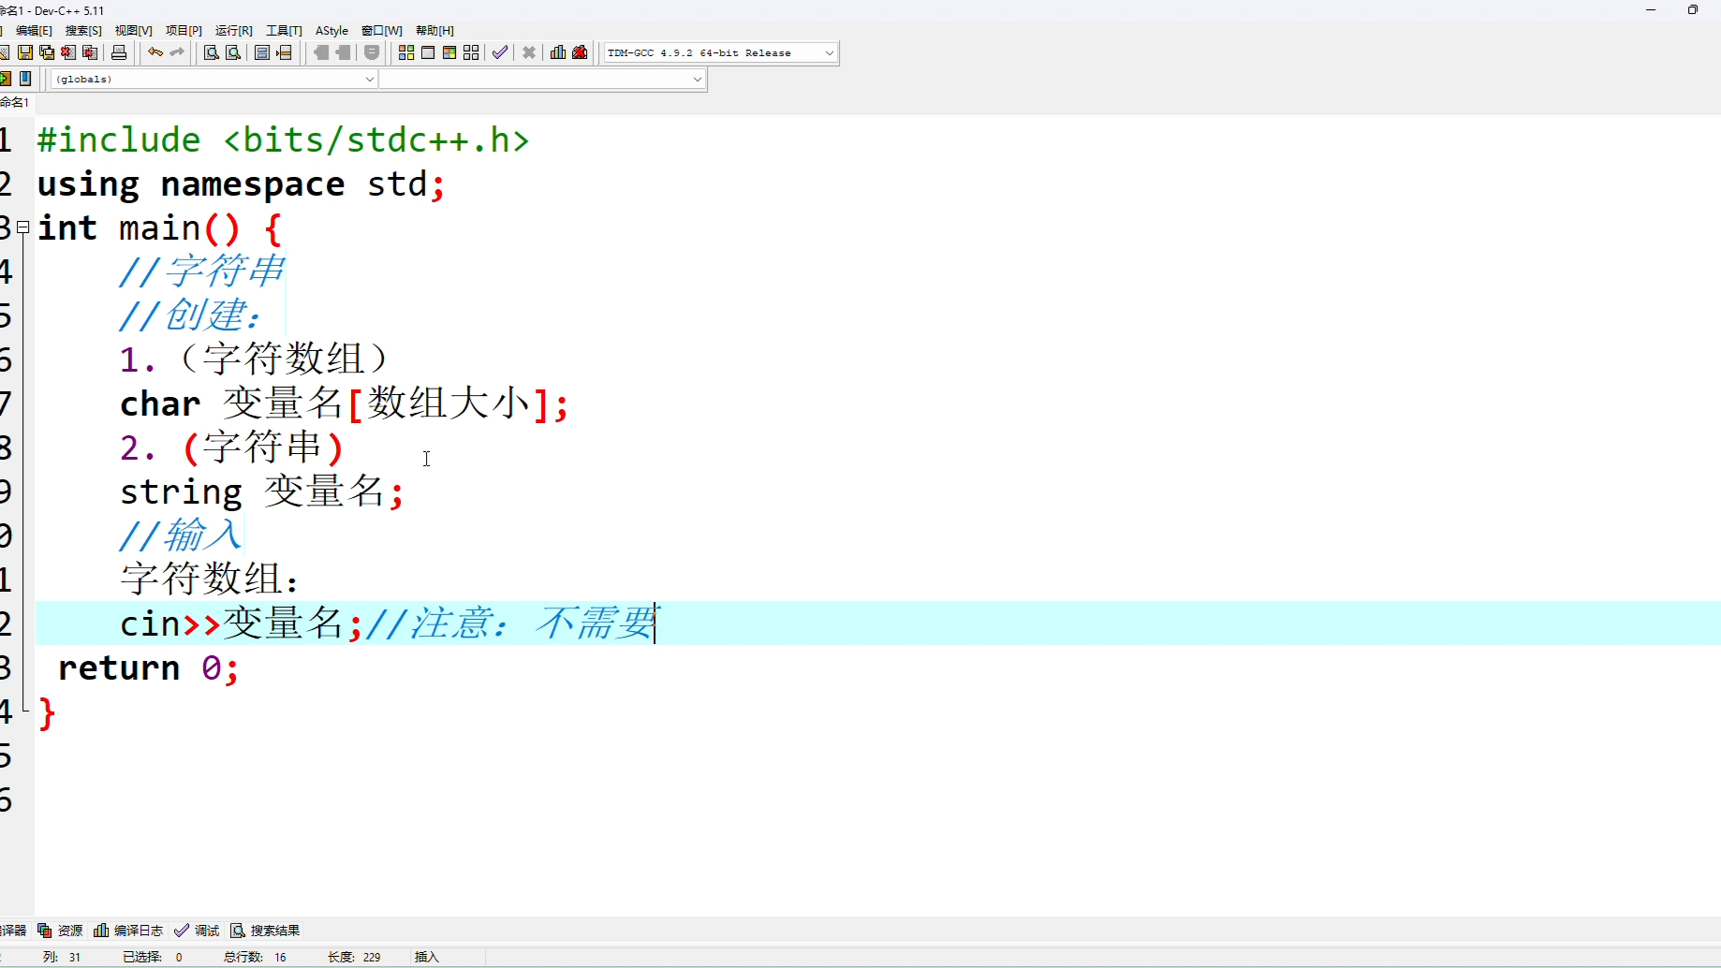Switch to the 编译日志 bottom tab

(x=128, y=931)
